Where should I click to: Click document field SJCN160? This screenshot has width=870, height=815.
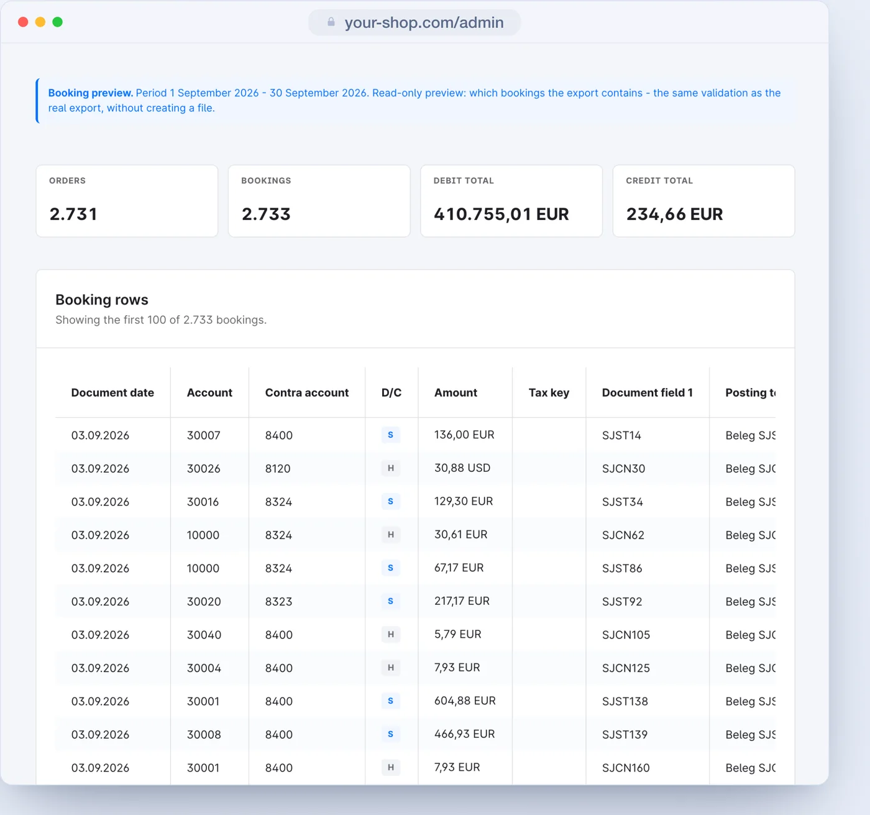pos(626,768)
